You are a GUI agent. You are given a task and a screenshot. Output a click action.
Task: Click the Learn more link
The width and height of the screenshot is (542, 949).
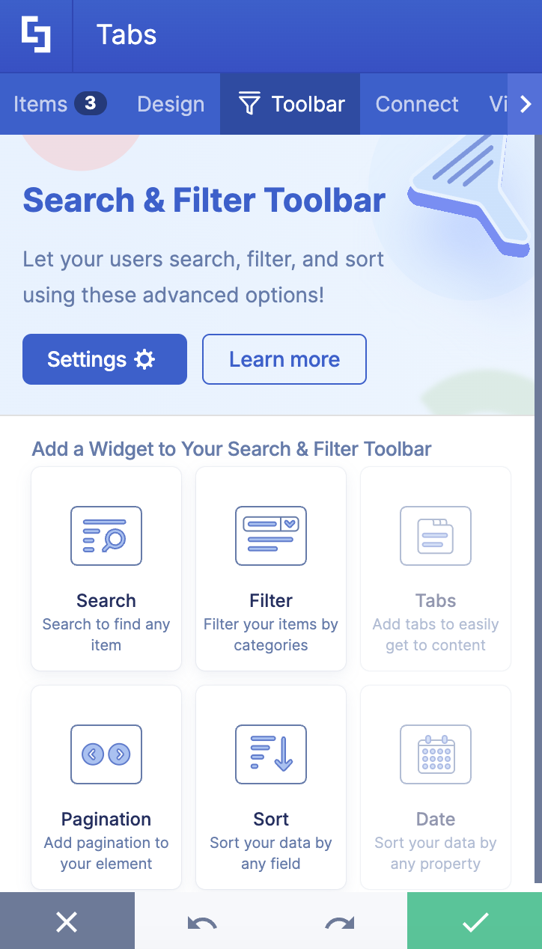284,359
